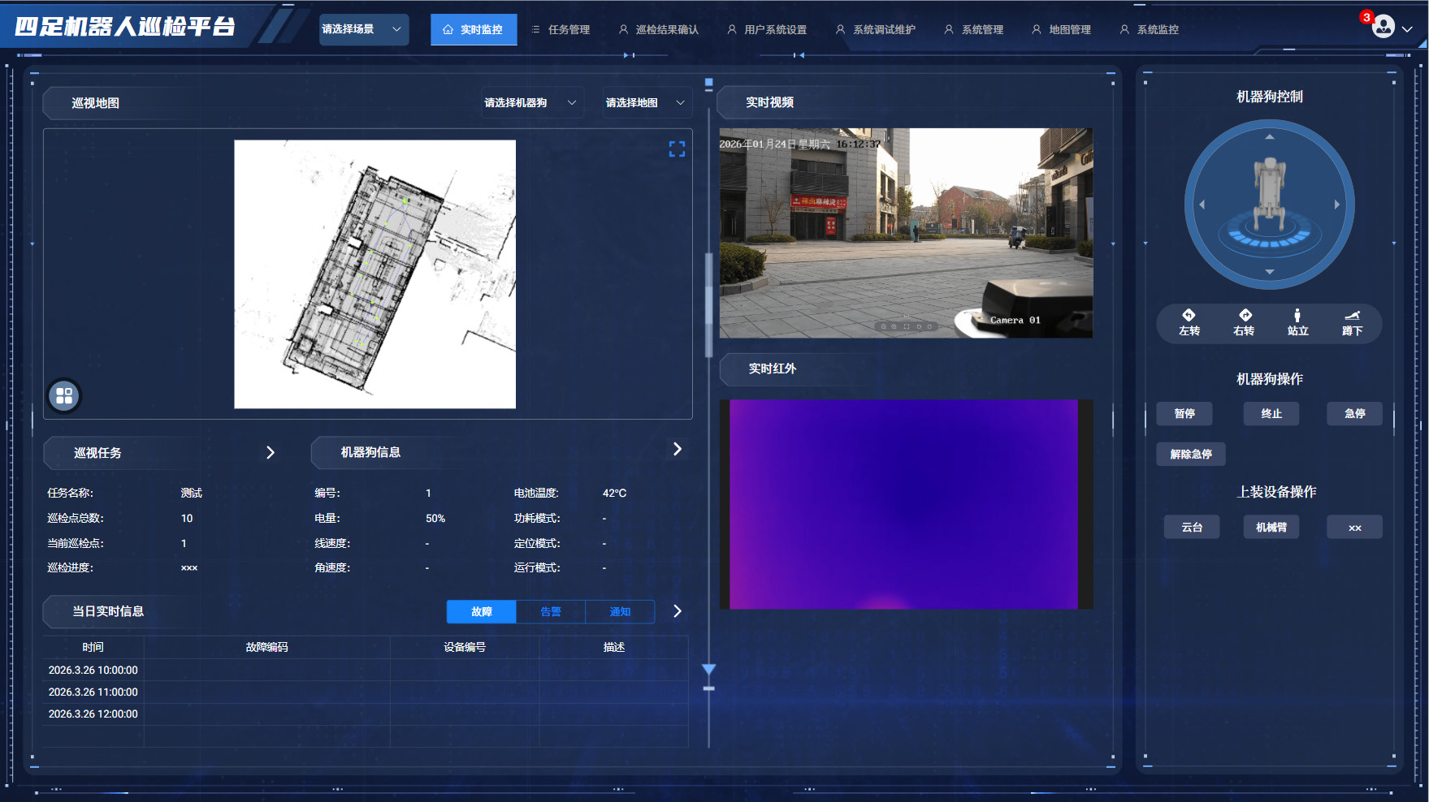1429x802 pixels.
Task: Open the 系统管理 menu
Action: click(974, 30)
